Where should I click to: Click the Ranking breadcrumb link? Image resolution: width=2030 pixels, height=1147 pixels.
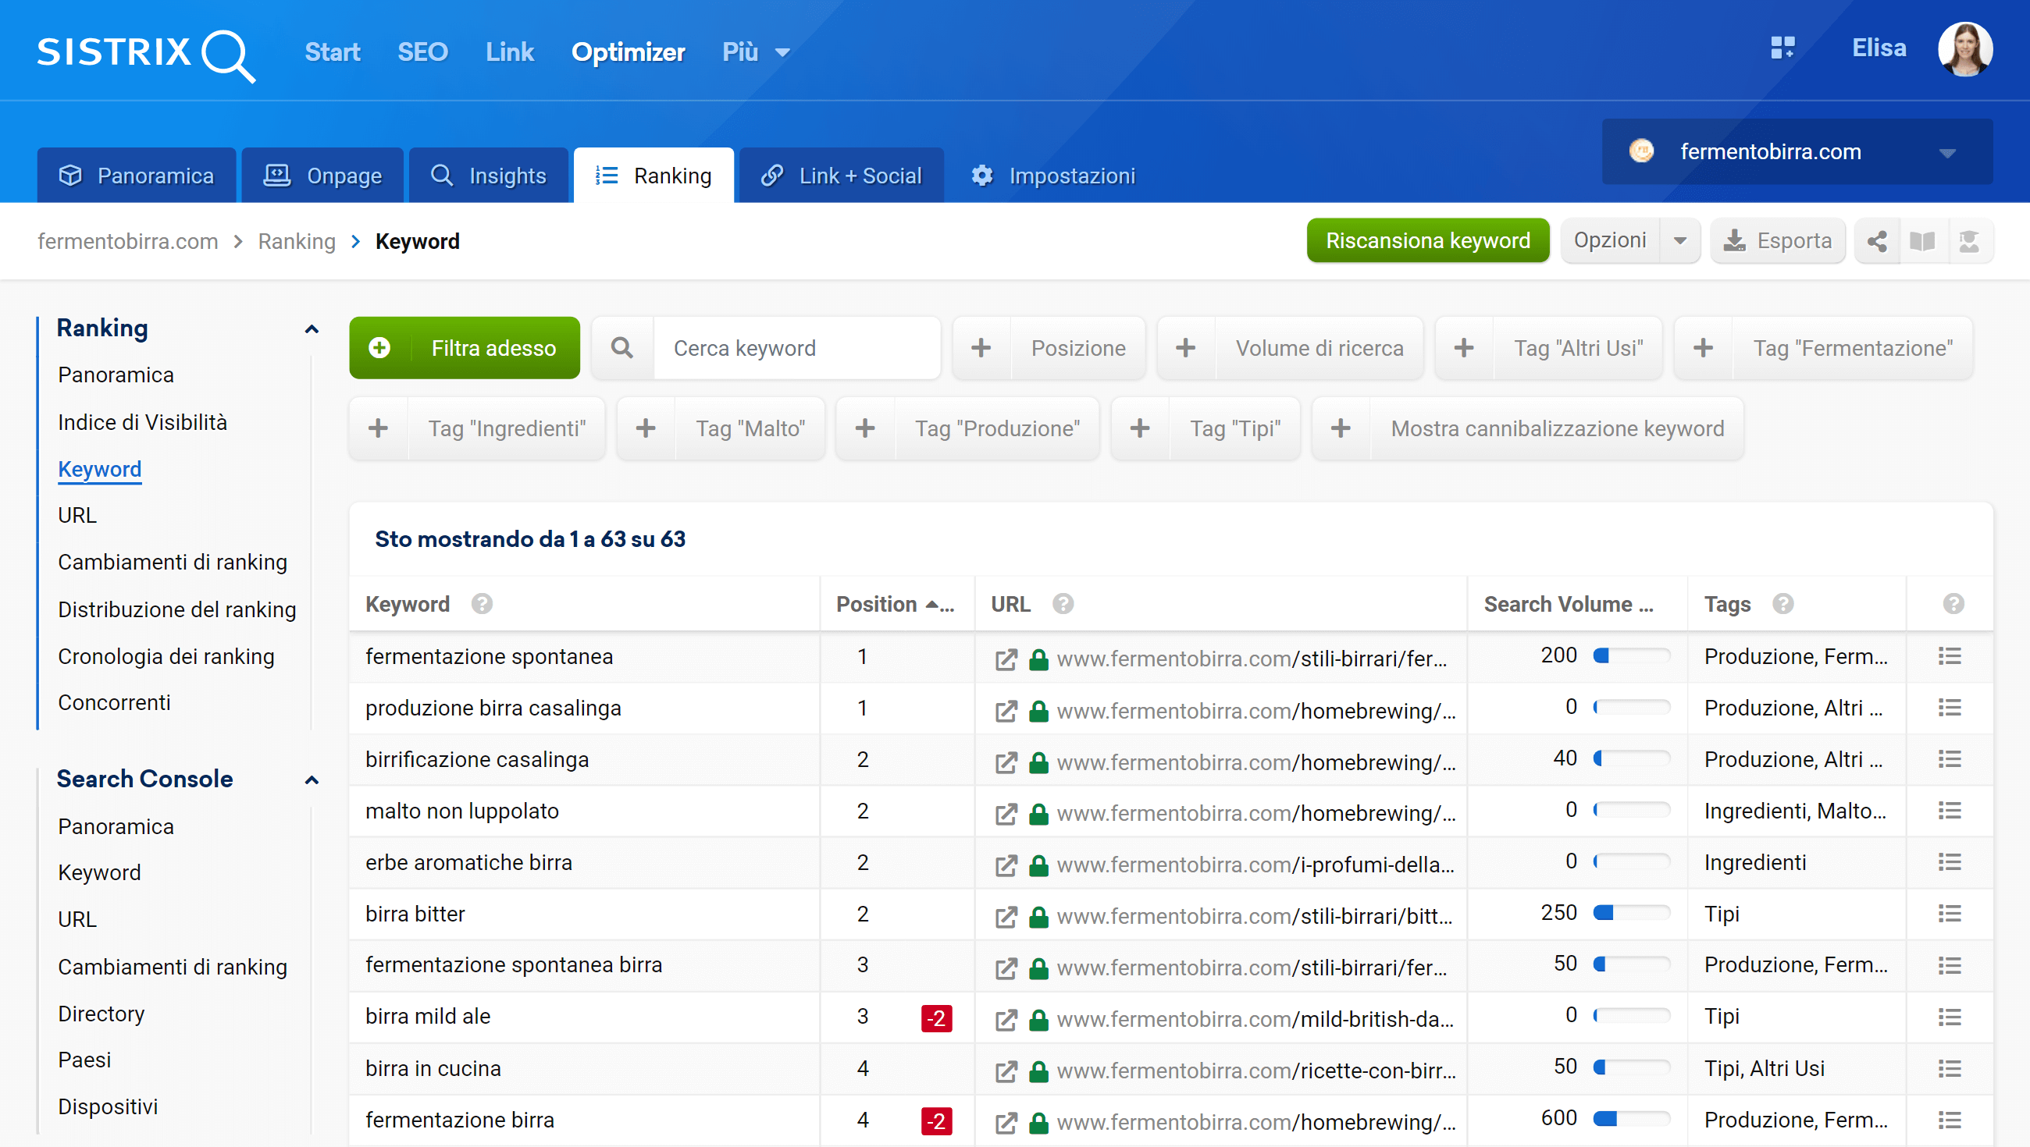click(297, 242)
